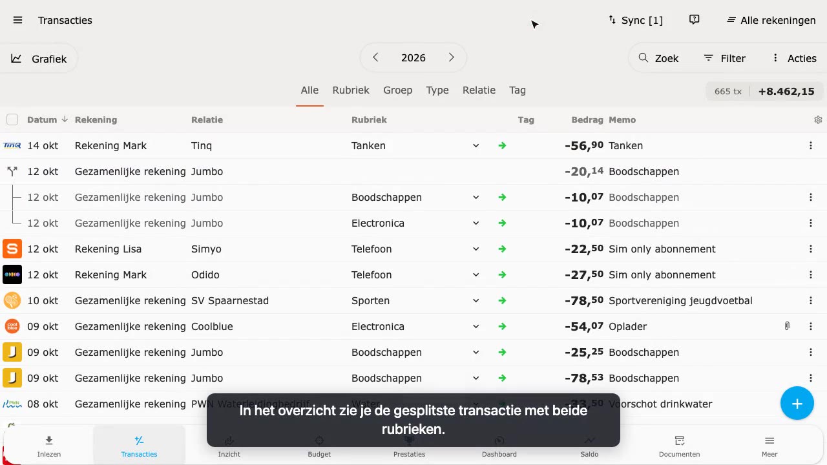Open the hamburger menu beside Transacties
Screen dimensions: 827x465
tap(17, 20)
